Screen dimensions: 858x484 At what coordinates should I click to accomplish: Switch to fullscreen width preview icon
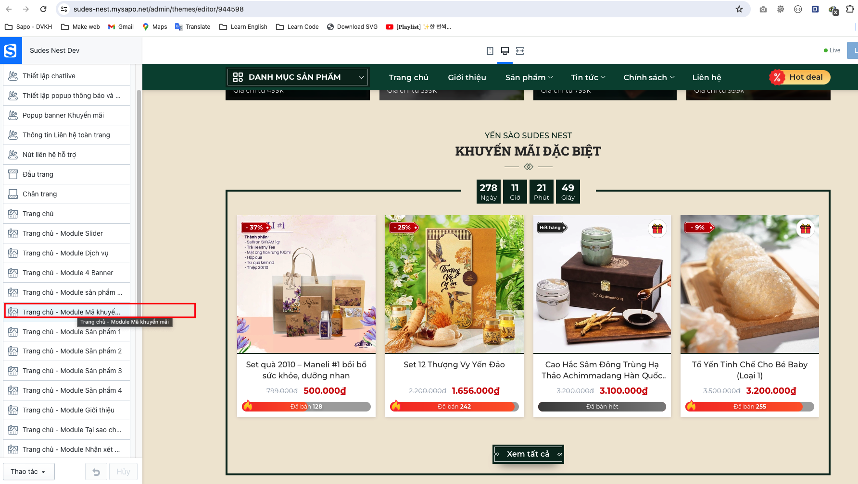click(x=520, y=51)
